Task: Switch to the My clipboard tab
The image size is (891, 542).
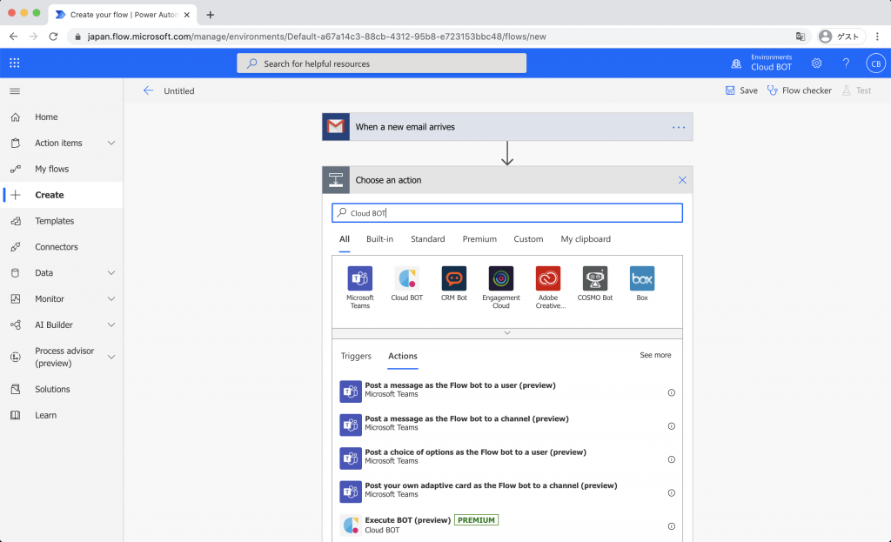Action: click(x=586, y=239)
